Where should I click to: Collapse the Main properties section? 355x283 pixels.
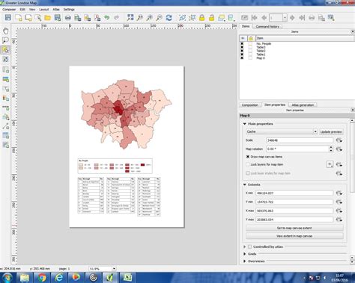click(245, 124)
